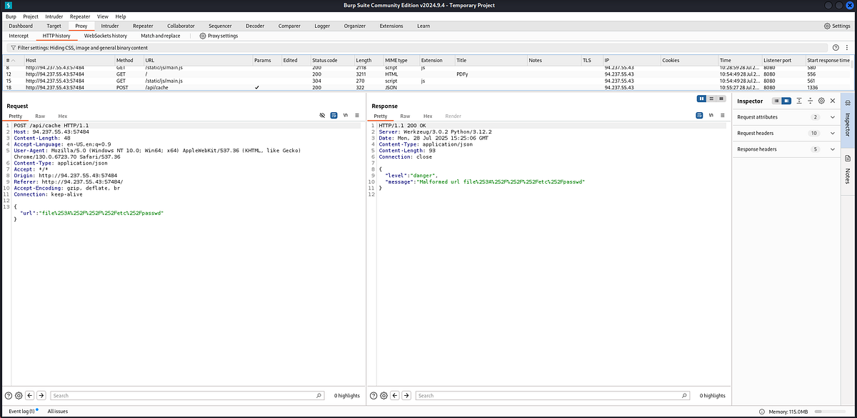Expand Request attributes section
This screenshot has width=857, height=418.
point(785,117)
